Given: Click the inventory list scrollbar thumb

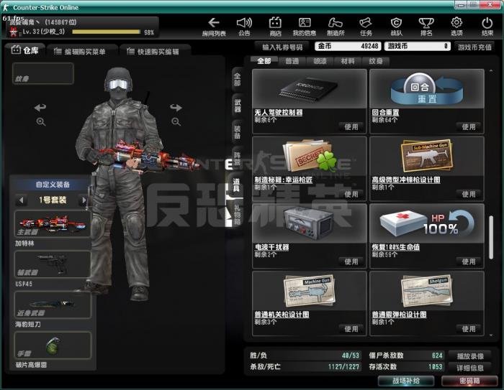Looking at the screenshot, I should [x=491, y=237].
